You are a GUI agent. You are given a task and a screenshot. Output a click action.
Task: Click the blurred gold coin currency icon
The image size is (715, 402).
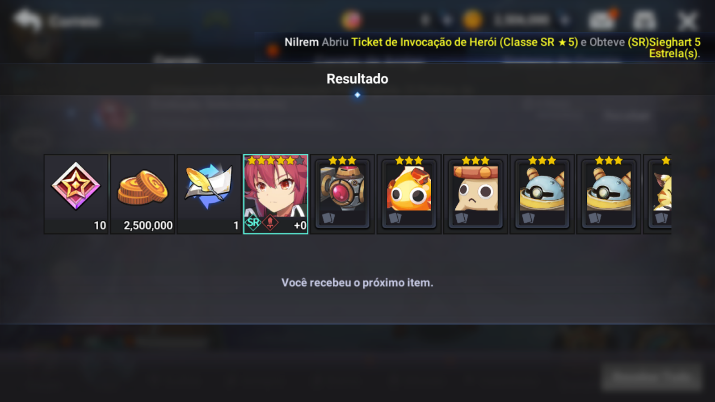(x=472, y=20)
